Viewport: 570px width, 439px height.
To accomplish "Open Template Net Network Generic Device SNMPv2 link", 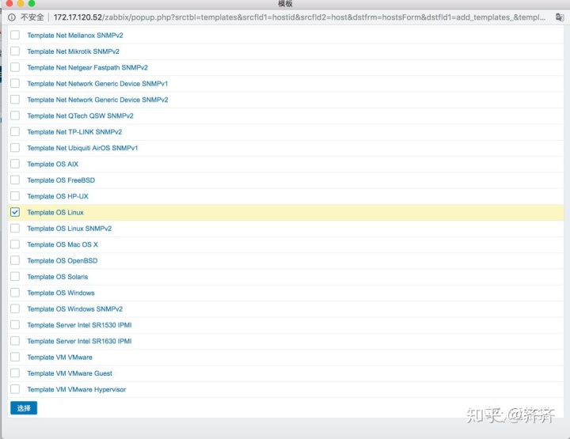I will click(97, 100).
